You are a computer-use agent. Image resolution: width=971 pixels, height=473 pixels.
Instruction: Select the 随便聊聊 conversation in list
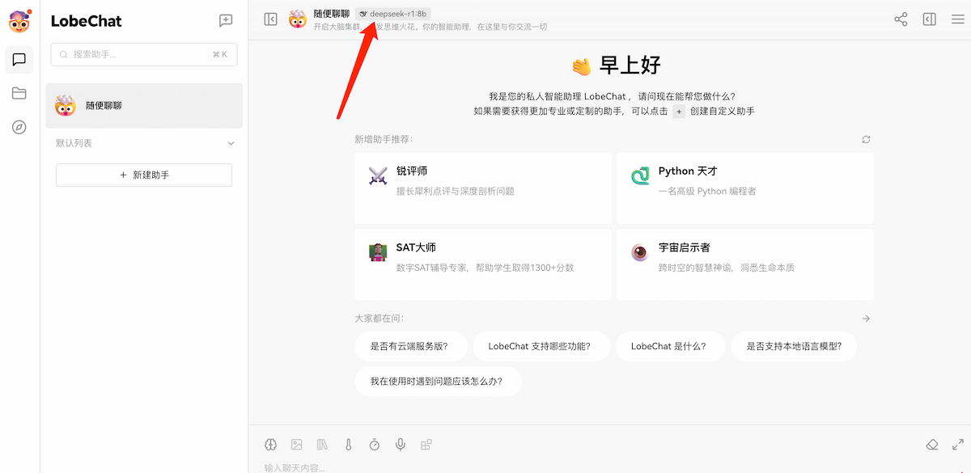click(144, 106)
